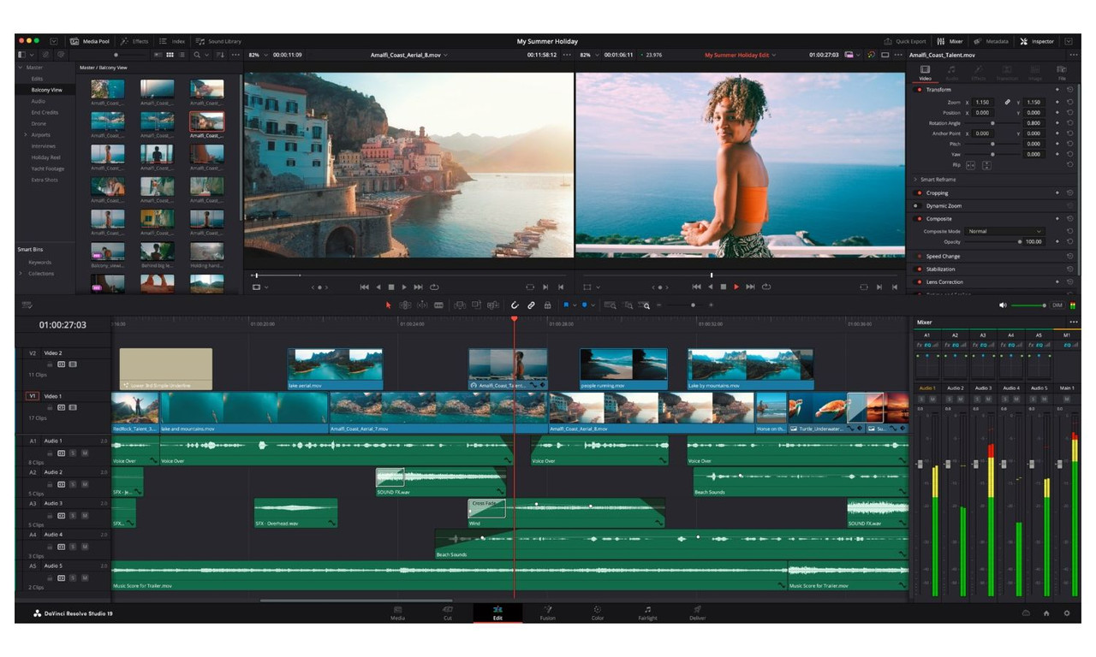The height and width of the screenshot is (657, 1096).
Task: Open the Fusion page
Action: tap(547, 613)
